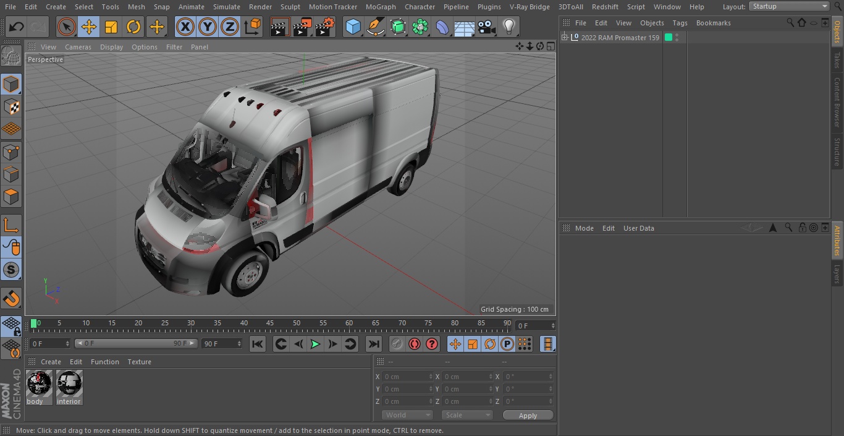
Task: Click the X position input field
Action: pos(407,377)
